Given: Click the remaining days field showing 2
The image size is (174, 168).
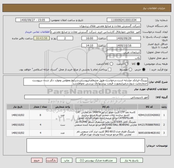Looking at the screenshot, I should (x=65, y=38).
